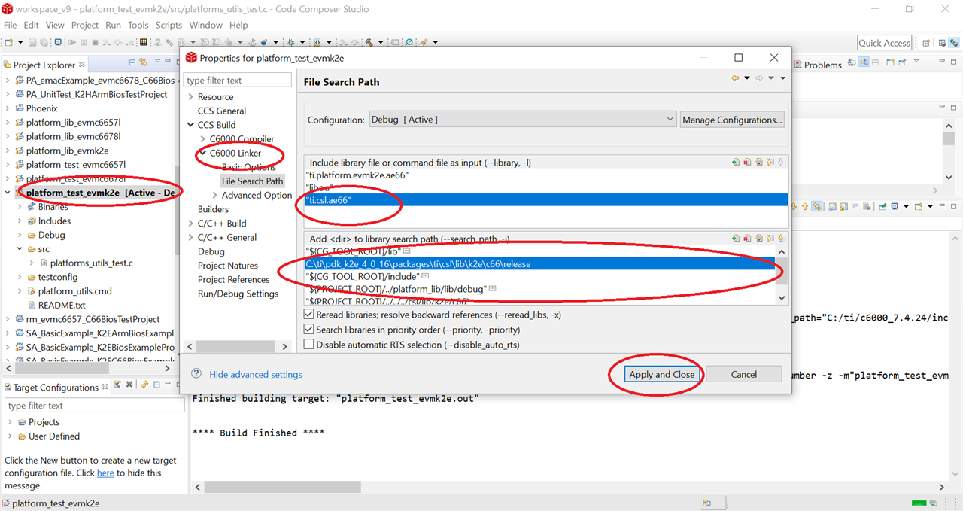This screenshot has width=963, height=511.
Task: Select Basic Options under C6000 Linker
Action: pyautogui.click(x=248, y=167)
